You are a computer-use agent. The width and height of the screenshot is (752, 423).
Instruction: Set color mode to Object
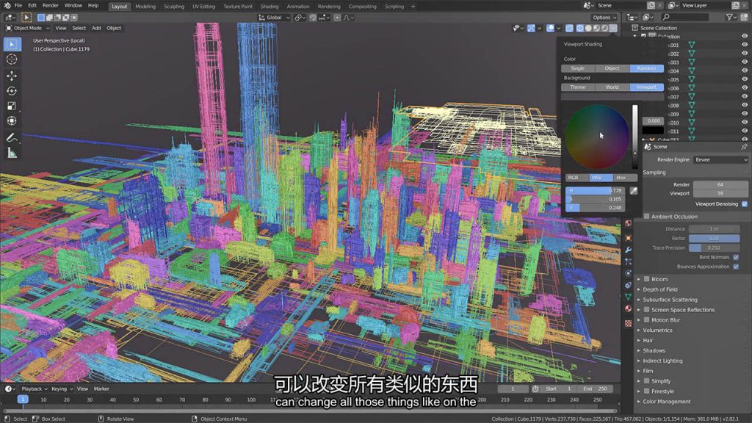[x=612, y=68]
